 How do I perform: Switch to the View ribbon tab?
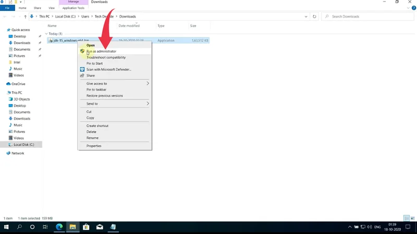[51, 8]
